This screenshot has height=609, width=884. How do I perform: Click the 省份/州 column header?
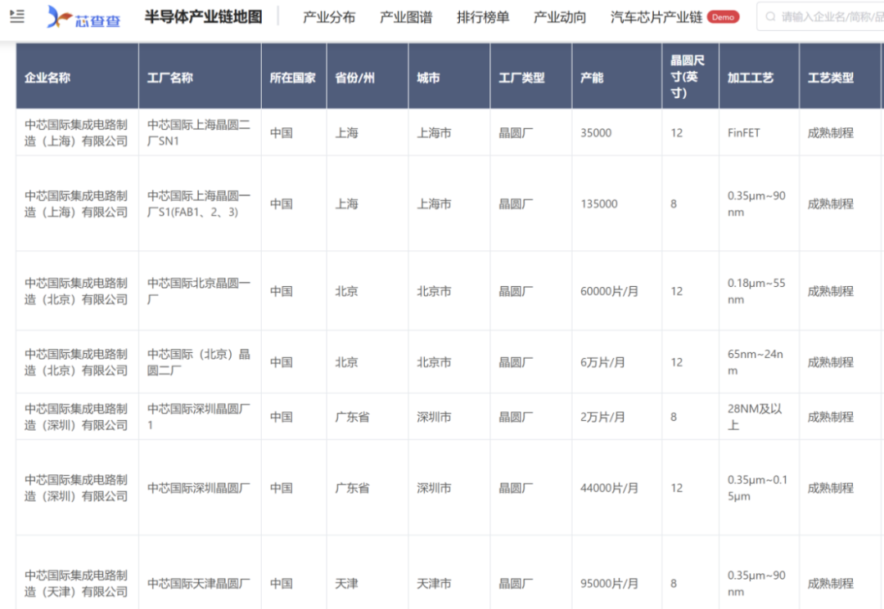click(x=368, y=76)
